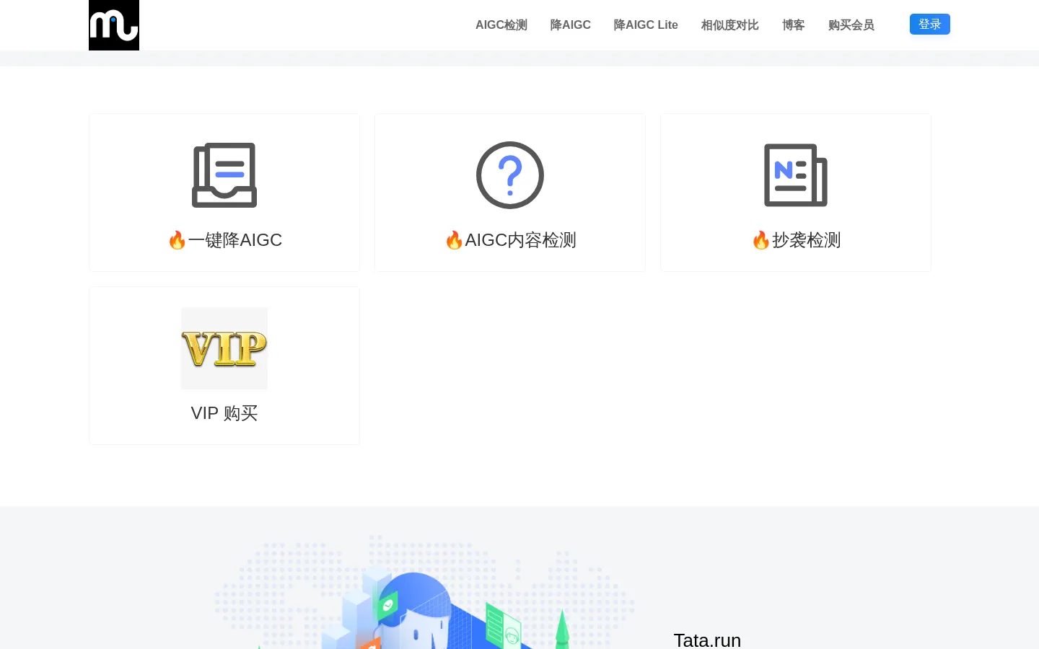Open the 抄袭检测 label link

pos(796,240)
